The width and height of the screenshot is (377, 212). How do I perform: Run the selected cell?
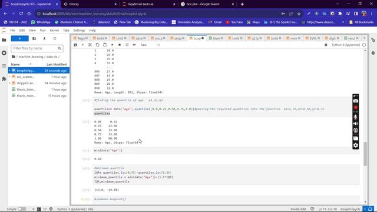point(112,45)
